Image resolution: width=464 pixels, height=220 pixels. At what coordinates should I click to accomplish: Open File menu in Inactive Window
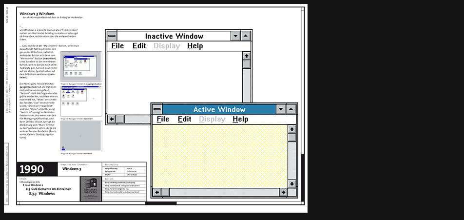(x=117, y=46)
